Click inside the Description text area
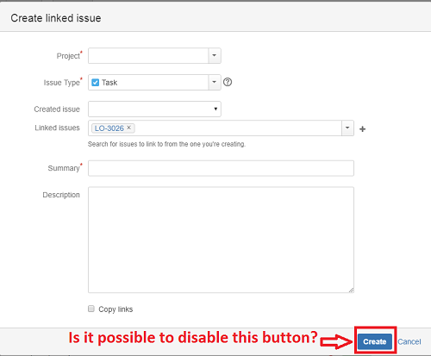The width and height of the screenshot is (431, 356). tap(221, 240)
